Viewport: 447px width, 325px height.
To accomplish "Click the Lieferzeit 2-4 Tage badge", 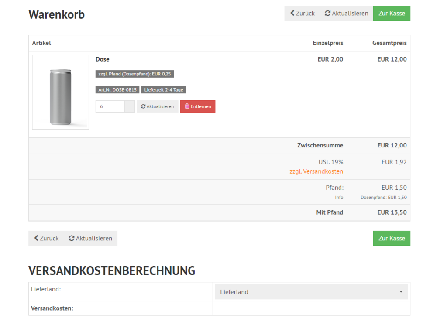I will 164,90.
